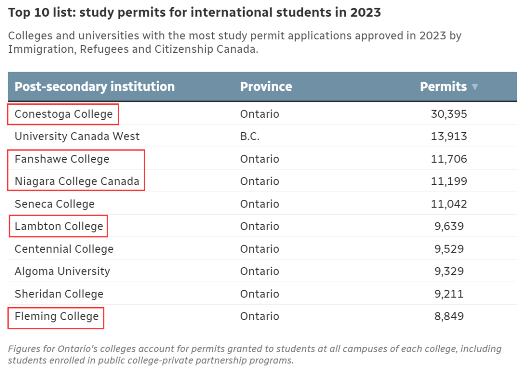The image size is (519, 371).
Task: Click Niagara College Canada entry
Action: 77,181
